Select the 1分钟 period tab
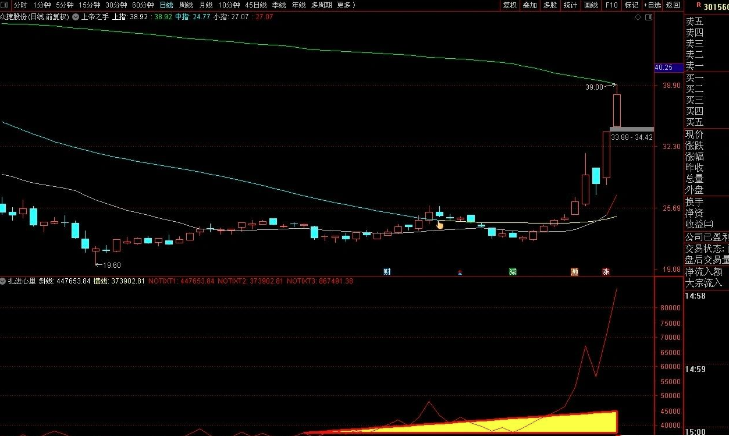 click(42, 5)
